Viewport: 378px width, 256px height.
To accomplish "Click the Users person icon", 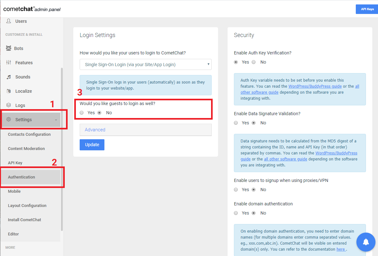I will click(x=9, y=21).
